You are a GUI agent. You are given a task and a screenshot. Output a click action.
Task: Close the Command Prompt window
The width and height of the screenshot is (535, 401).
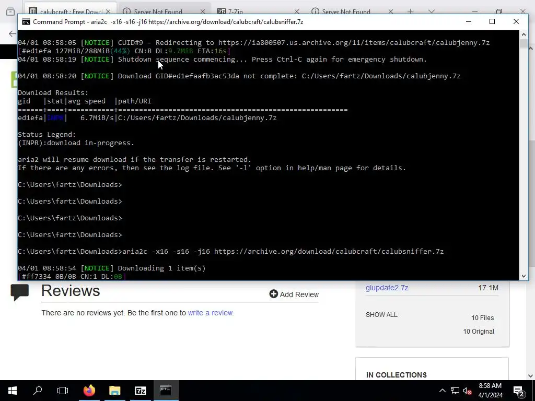coord(516,21)
